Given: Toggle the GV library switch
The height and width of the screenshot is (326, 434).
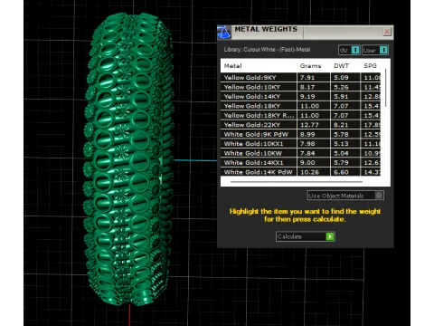Looking at the screenshot, I should tap(349, 50).
